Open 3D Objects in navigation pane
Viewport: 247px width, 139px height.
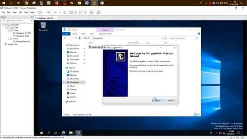pyautogui.click(x=74, y=71)
